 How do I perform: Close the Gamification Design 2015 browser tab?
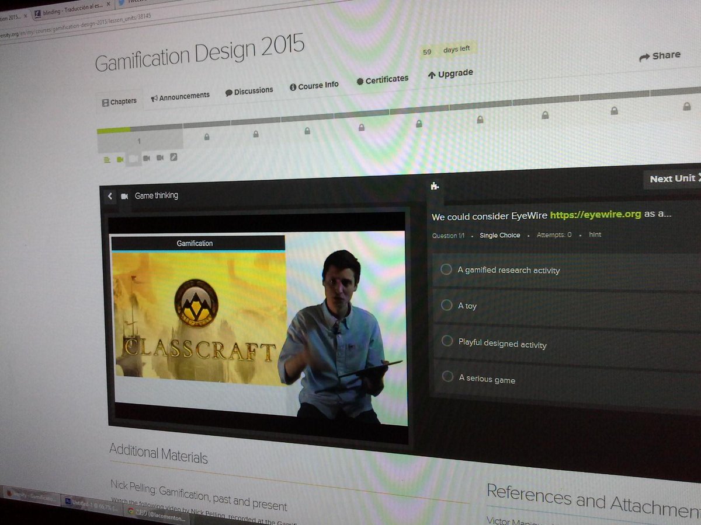(x=25, y=16)
